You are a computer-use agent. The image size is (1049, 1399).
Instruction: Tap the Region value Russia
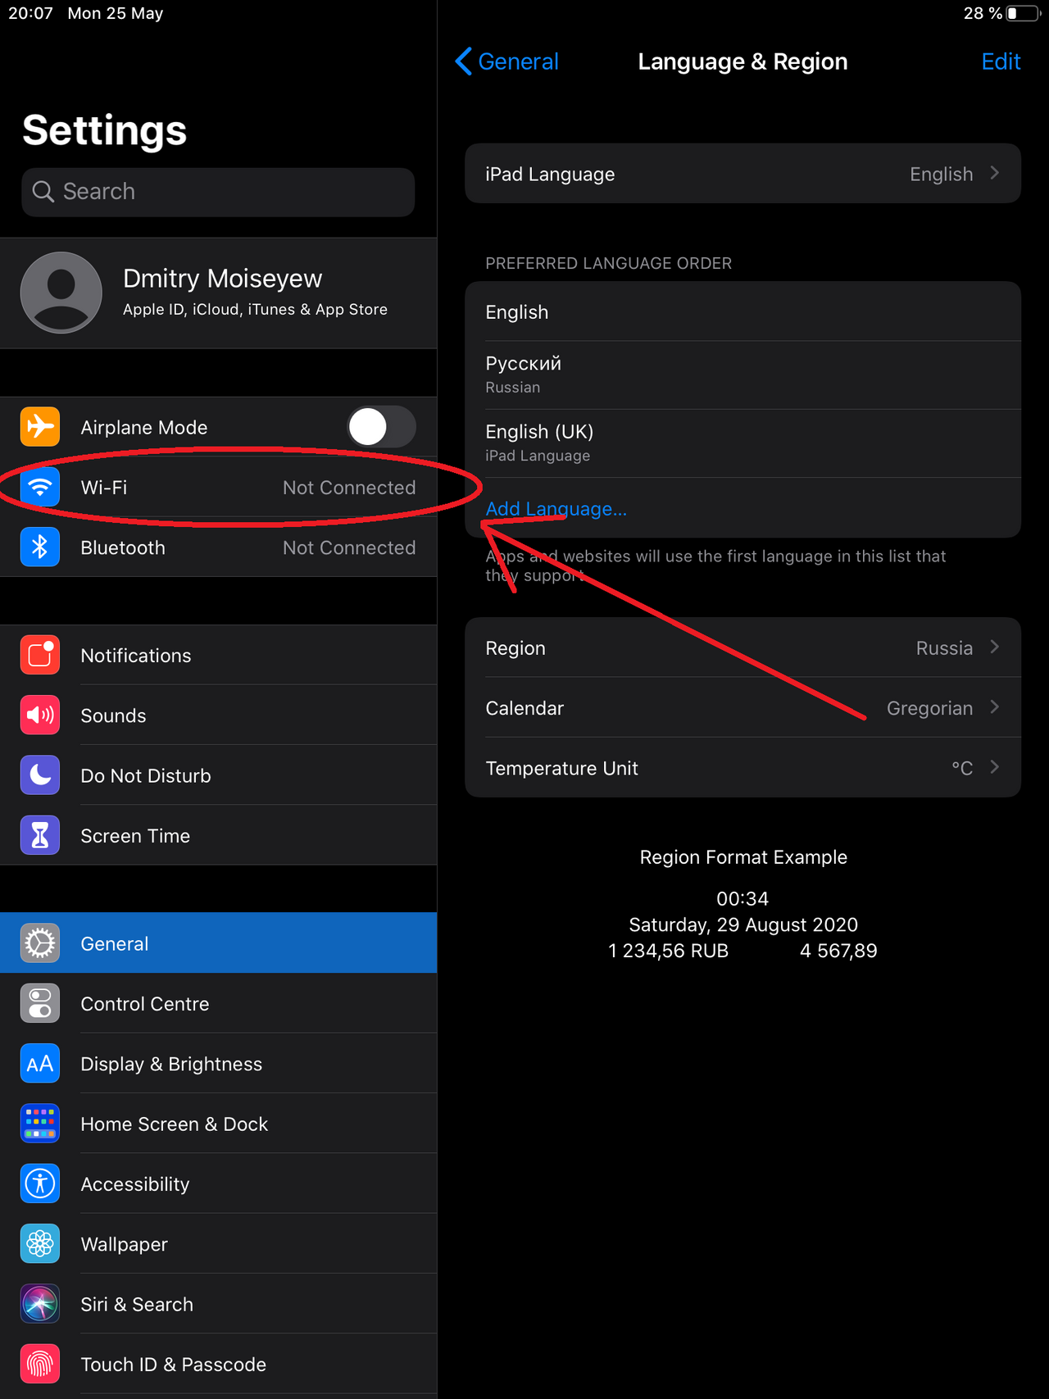(944, 647)
